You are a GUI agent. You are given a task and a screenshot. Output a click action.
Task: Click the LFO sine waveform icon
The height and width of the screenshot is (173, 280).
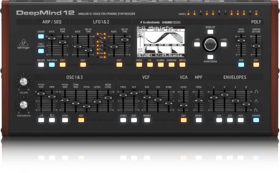click(101, 34)
